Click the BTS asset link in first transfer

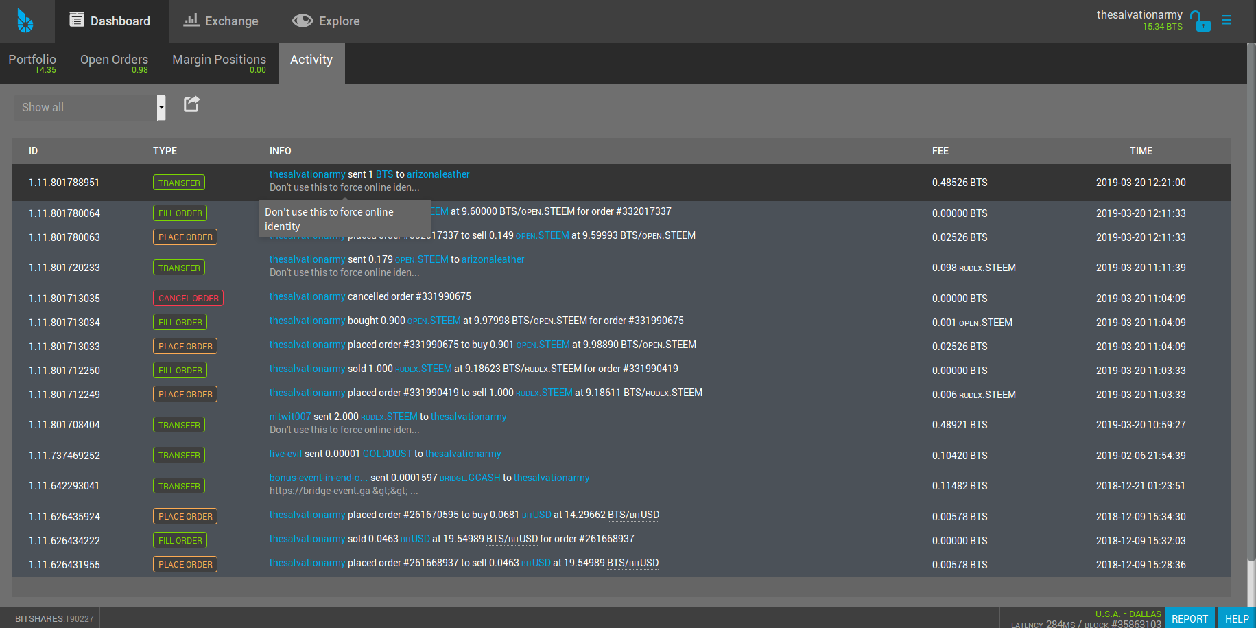point(384,174)
